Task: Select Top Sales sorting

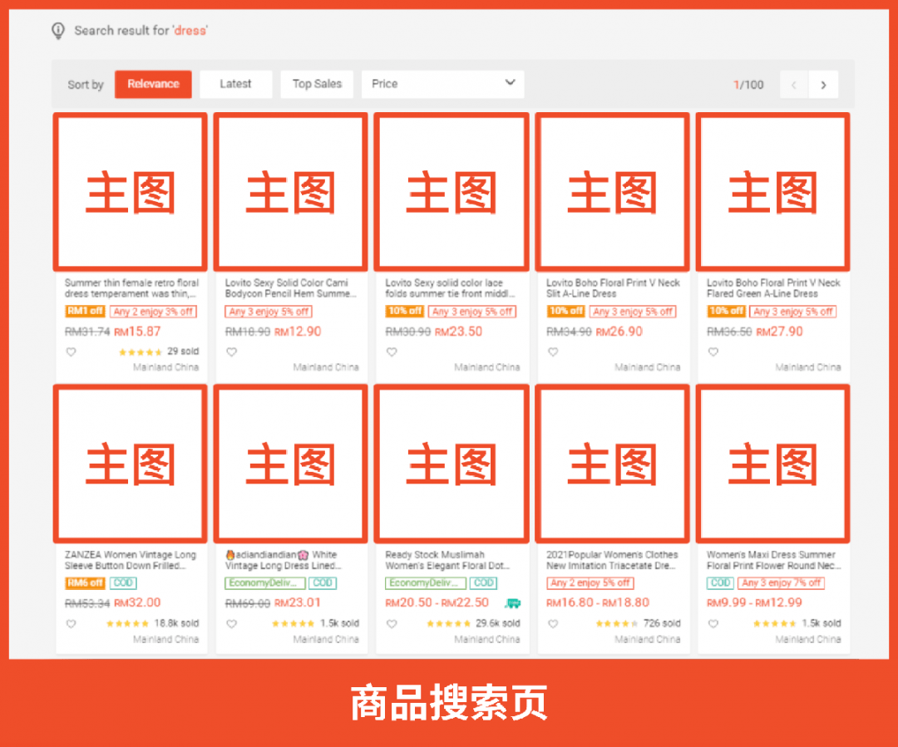Action: click(316, 84)
